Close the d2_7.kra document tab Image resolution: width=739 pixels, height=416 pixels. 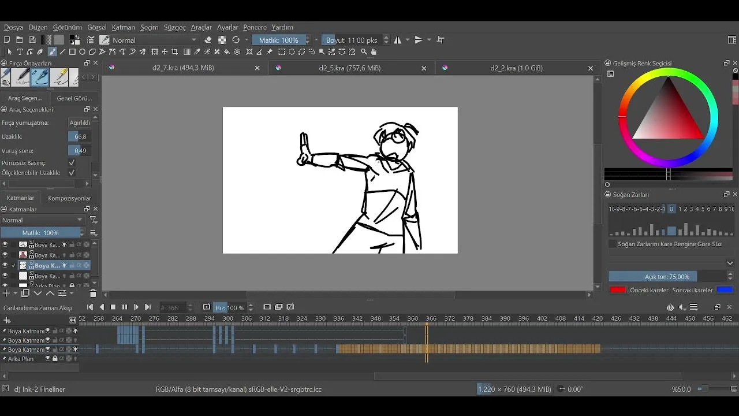coord(257,68)
